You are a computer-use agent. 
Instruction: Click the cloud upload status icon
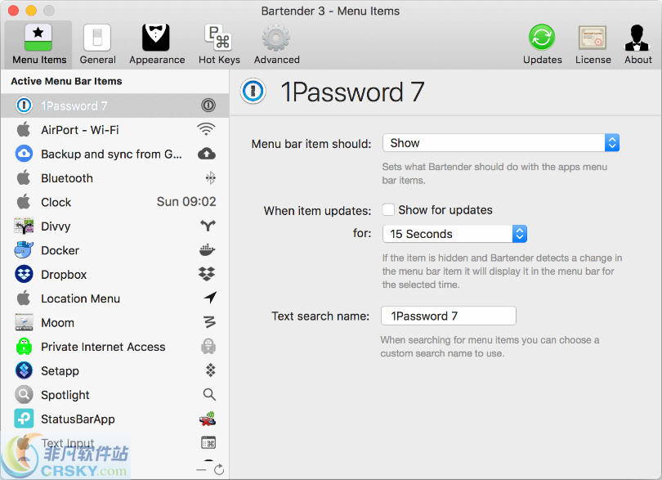[x=207, y=154]
